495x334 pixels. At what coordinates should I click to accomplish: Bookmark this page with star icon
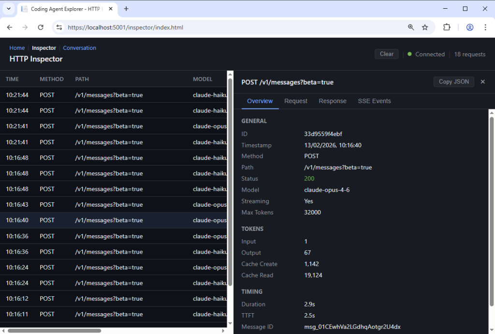click(x=425, y=28)
